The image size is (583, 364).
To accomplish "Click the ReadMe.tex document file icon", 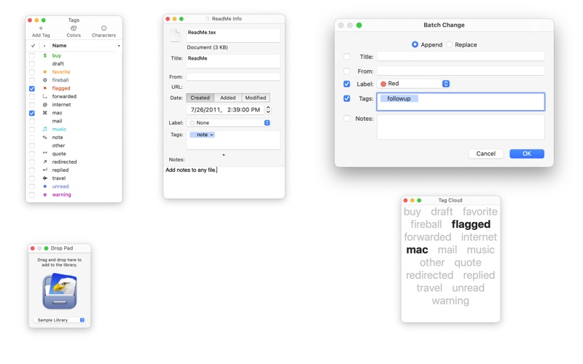I will (x=175, y=35).
